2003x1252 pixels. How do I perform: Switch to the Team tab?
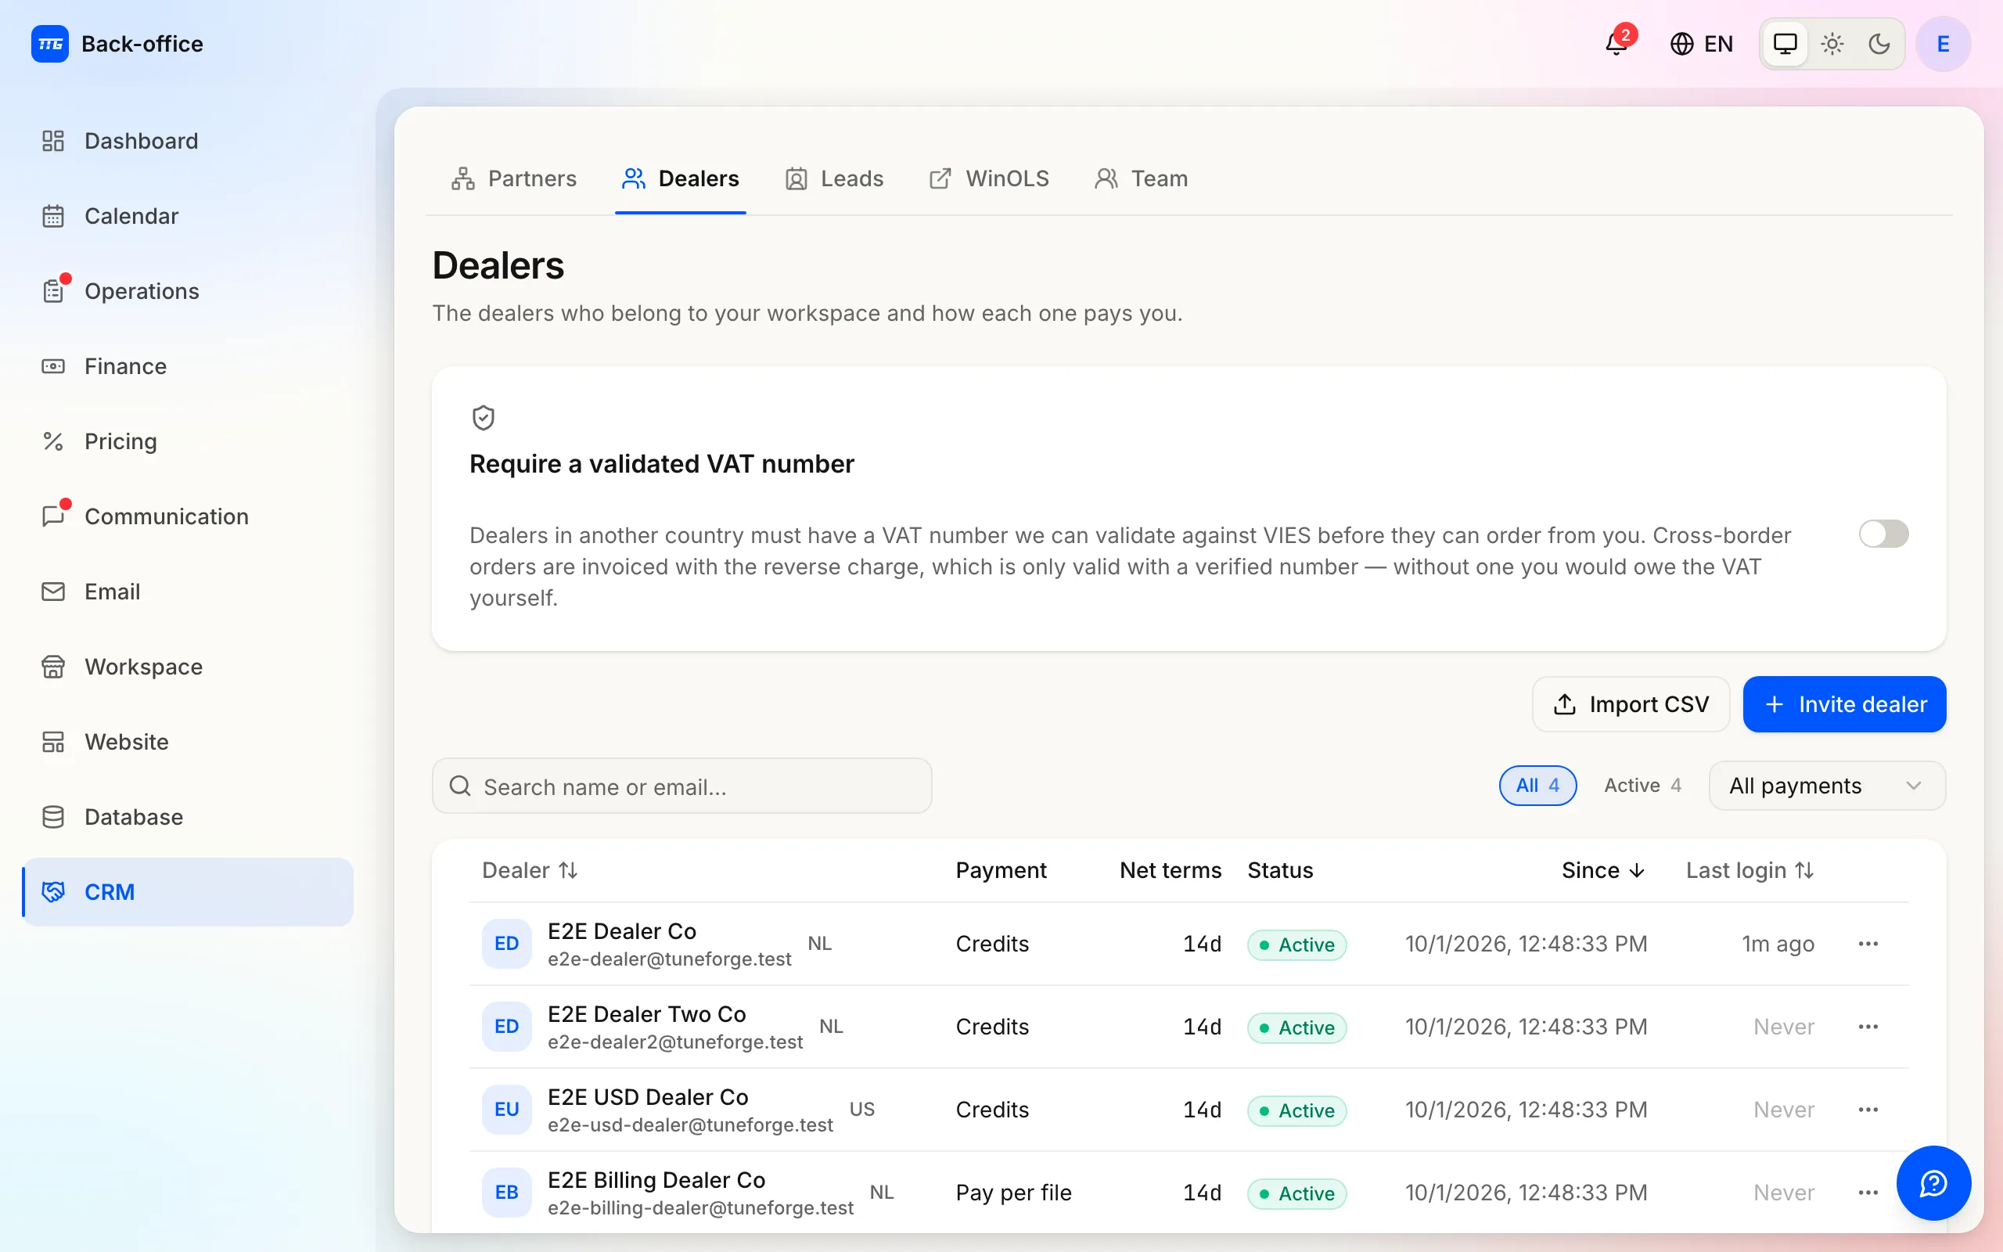tap(1141, 178)
